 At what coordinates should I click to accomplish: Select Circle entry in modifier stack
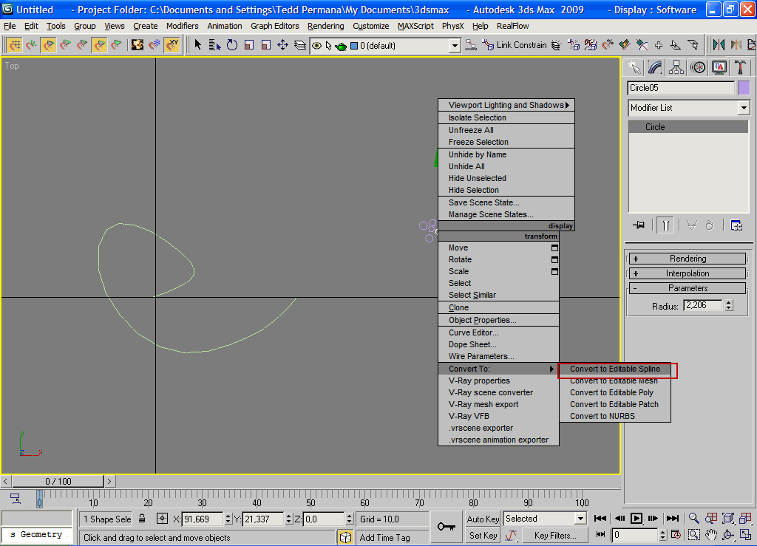(688, 127)
